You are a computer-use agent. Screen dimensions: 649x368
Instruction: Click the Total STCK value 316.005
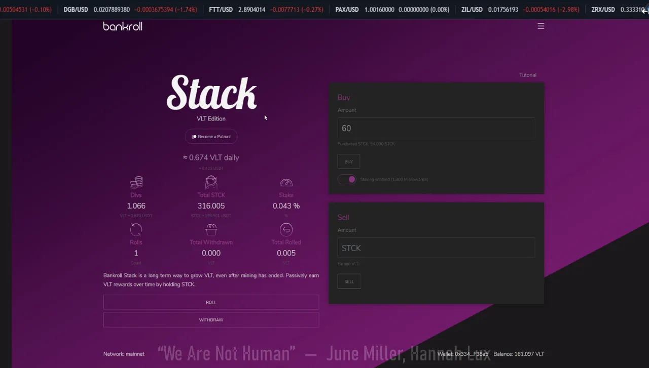tap(211, 206)
